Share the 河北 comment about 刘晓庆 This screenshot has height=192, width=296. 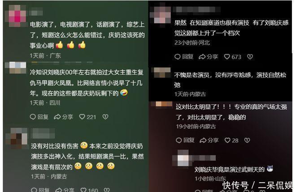(209, 56)
